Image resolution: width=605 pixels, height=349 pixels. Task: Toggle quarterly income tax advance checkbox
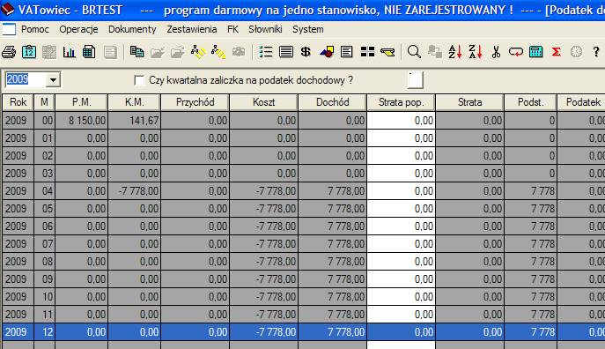pyautogui.click(x=139, y=80)
